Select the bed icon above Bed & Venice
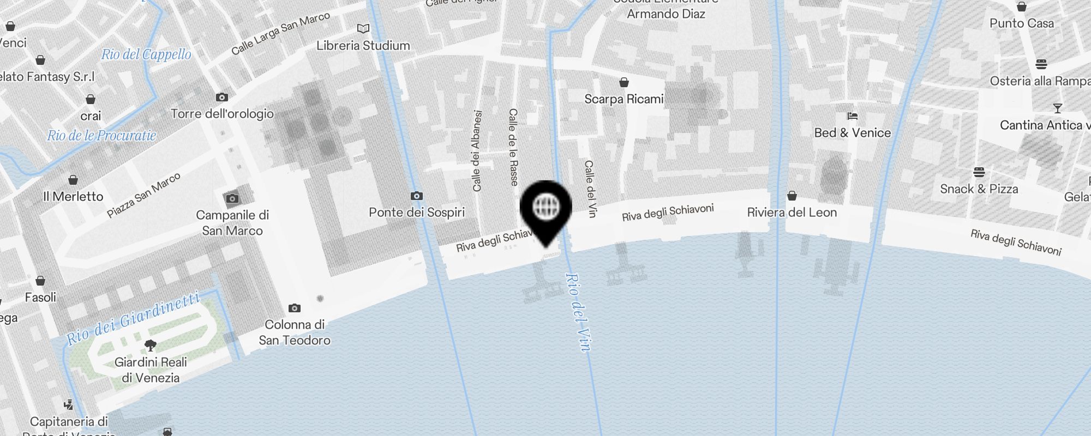 (x=853, y=116)
